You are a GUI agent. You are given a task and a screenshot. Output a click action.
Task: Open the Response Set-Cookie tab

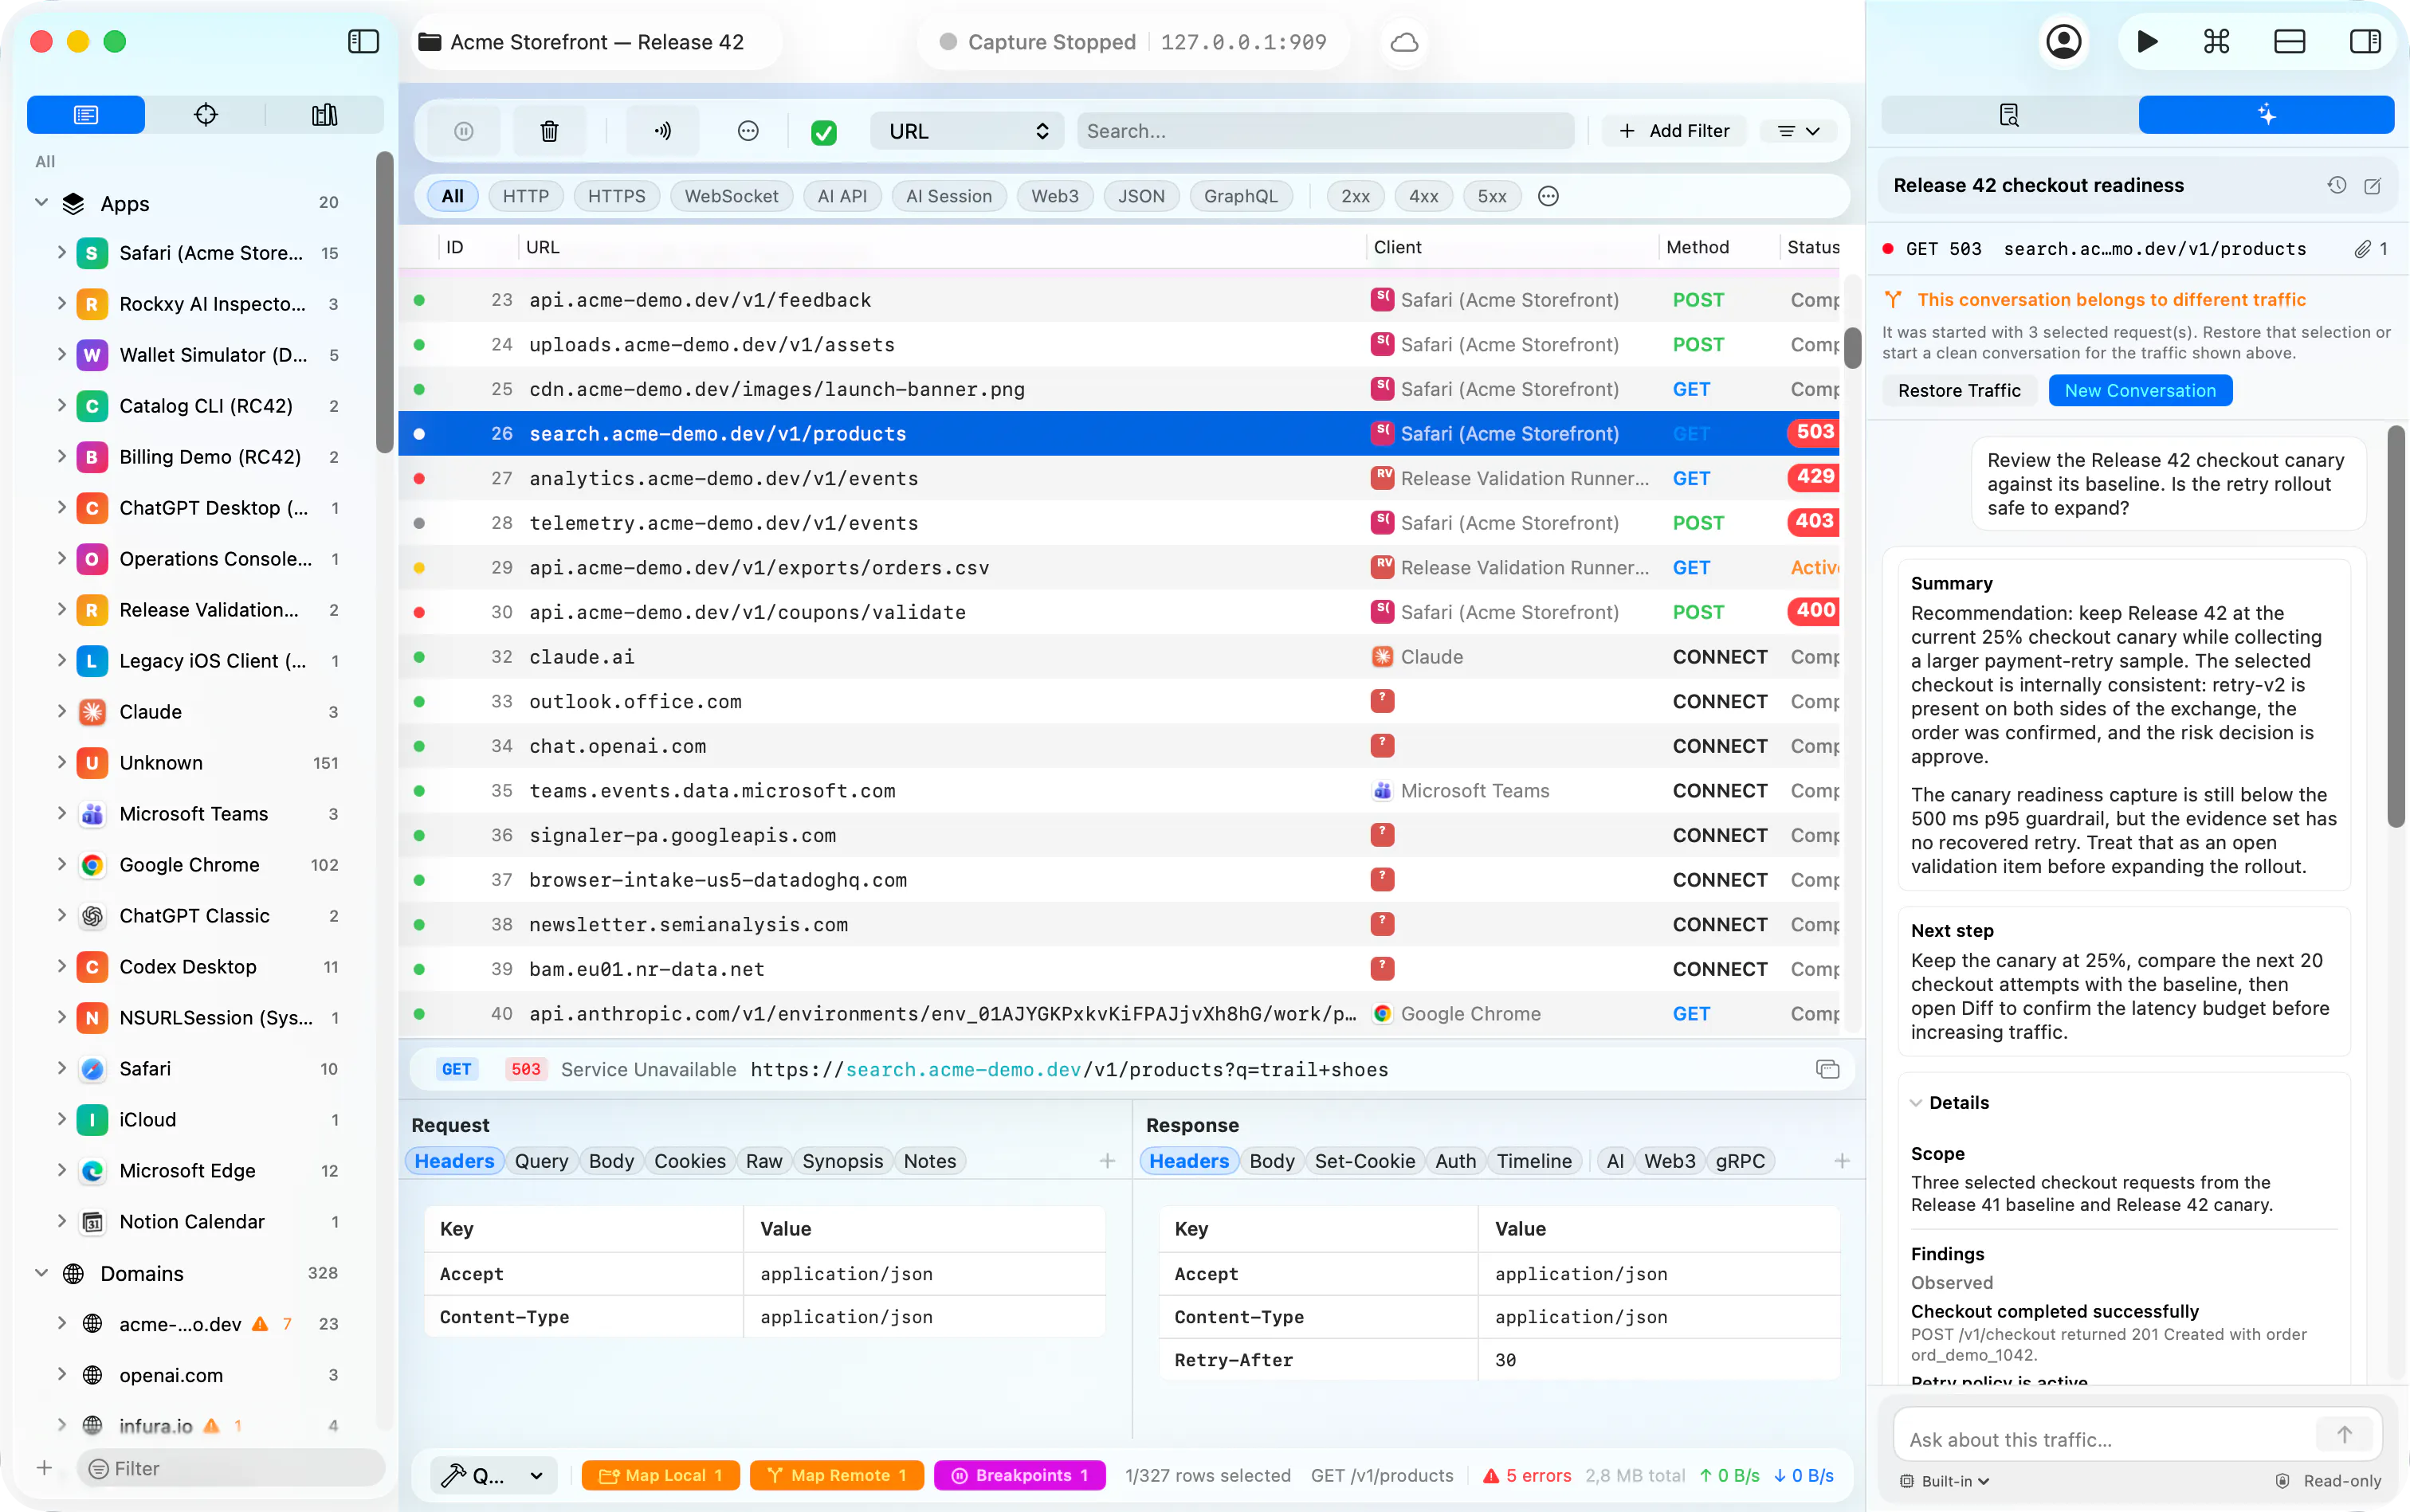[x=1364, y=1161]
